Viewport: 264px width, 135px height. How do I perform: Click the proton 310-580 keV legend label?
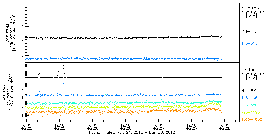pyautogui.click(x=249, y=105)
